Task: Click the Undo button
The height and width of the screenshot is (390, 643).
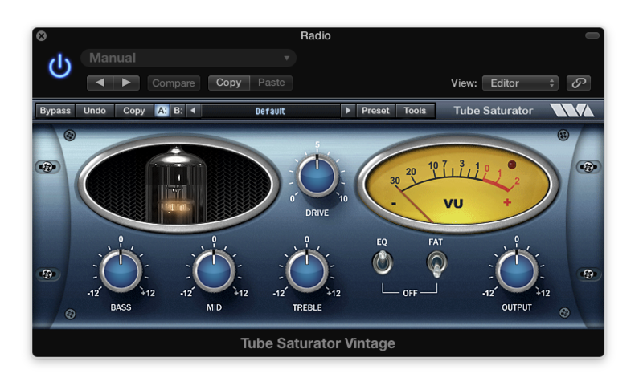Action: click(95, 111)
